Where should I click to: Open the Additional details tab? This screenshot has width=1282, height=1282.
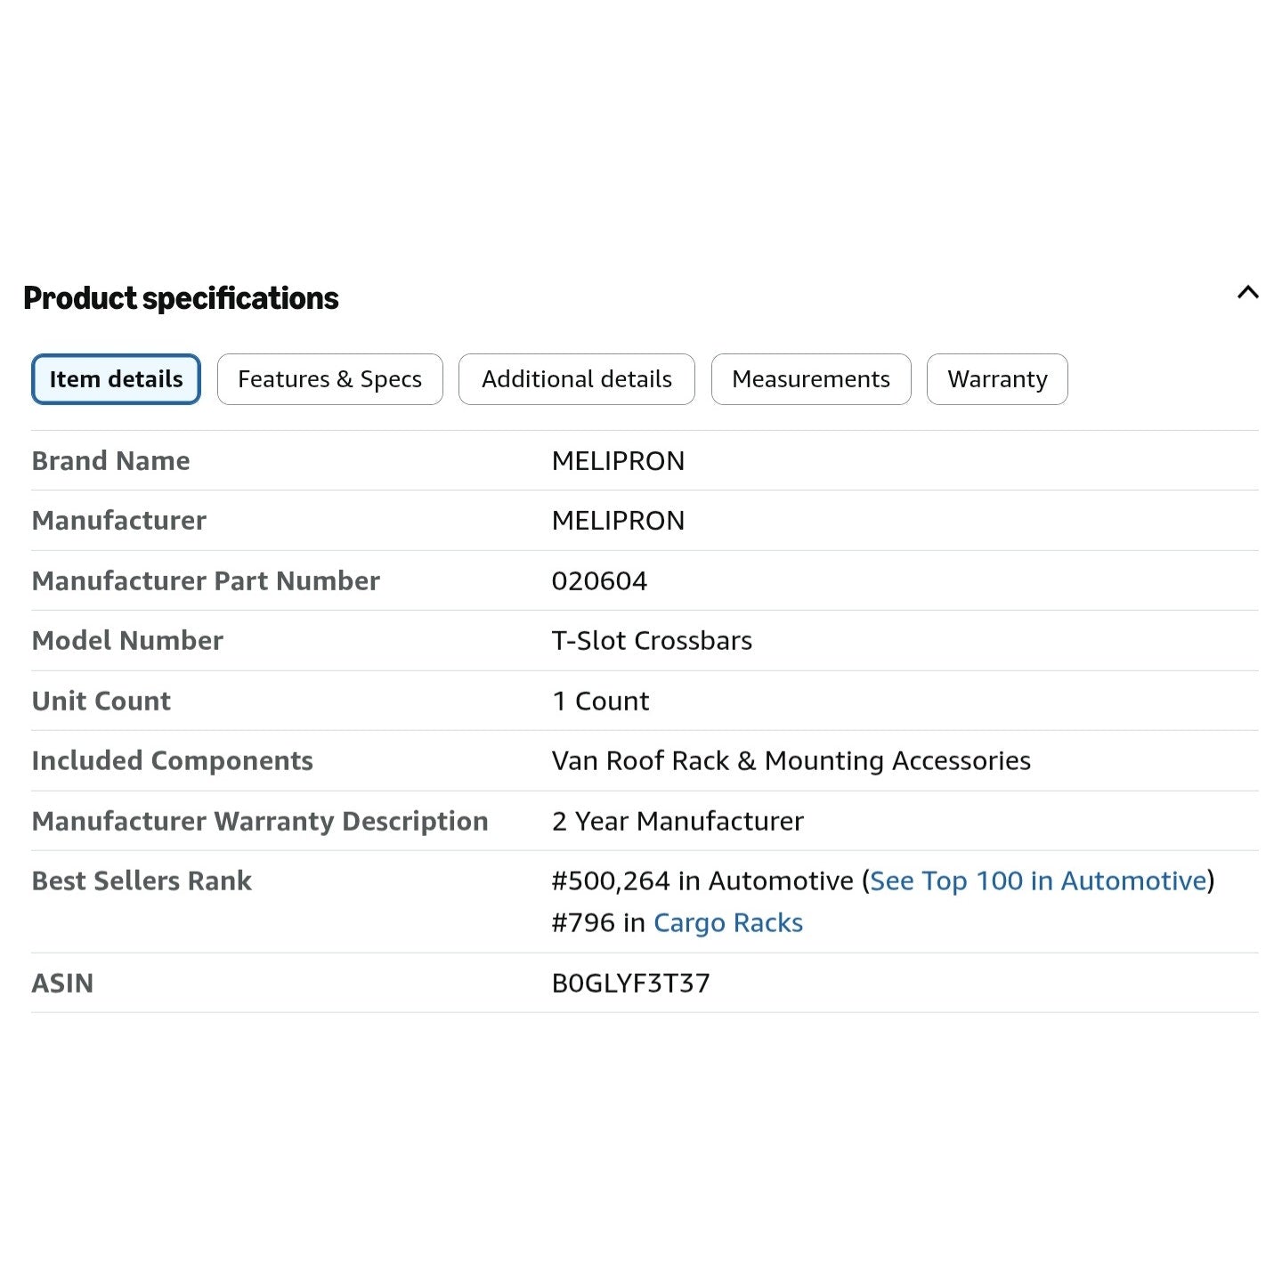point(577,379)
